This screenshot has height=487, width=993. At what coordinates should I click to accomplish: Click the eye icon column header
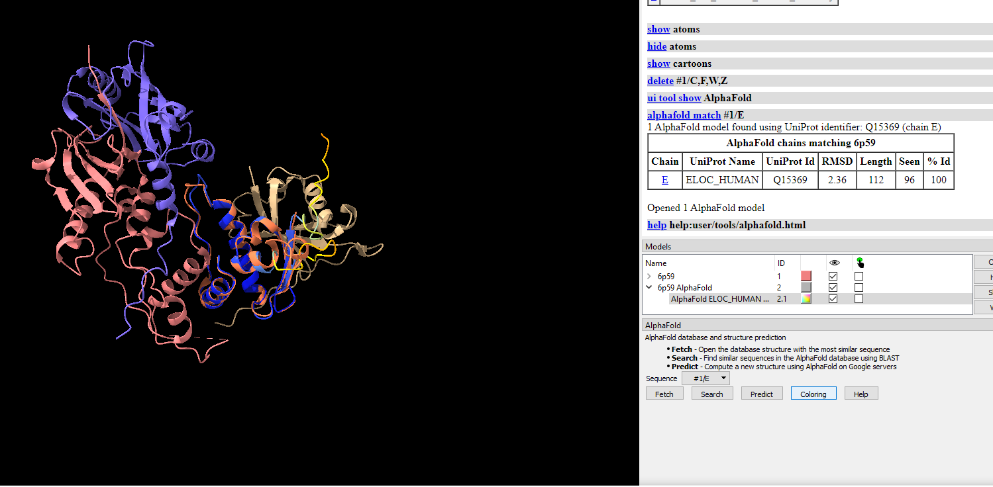click(x=834, y=263)
